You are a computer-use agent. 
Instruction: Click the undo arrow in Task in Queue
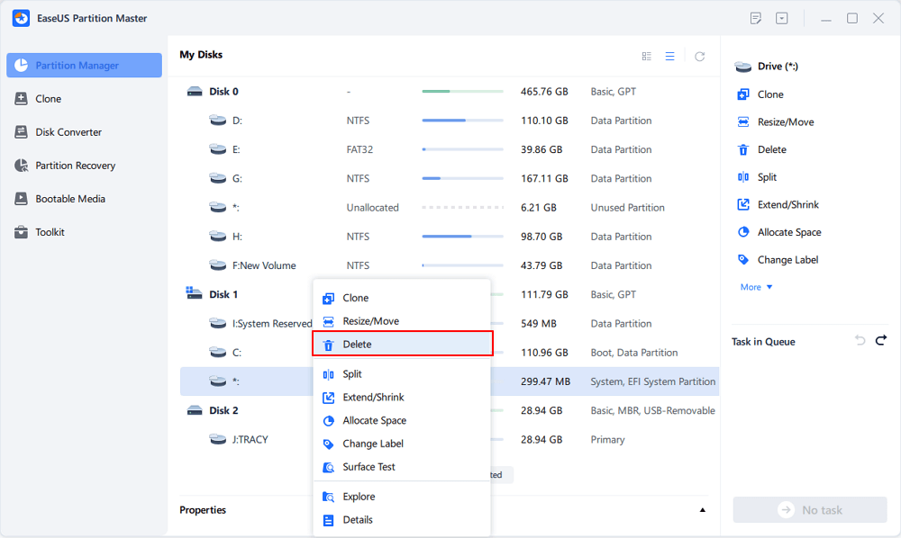[860, 340]
